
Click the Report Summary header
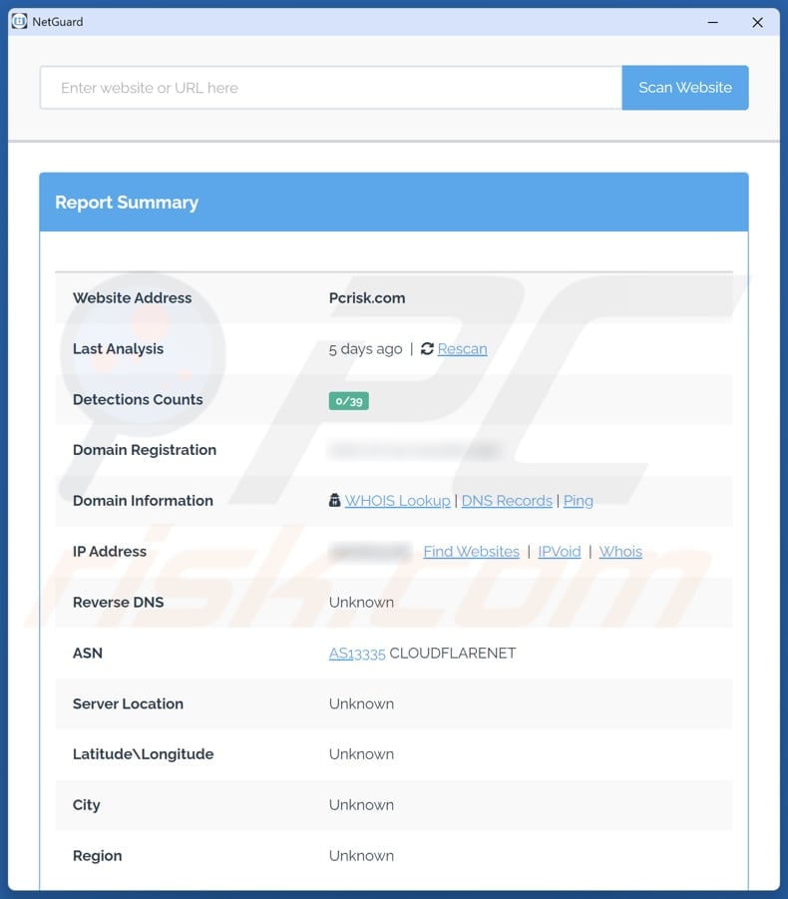coord(127,203)
